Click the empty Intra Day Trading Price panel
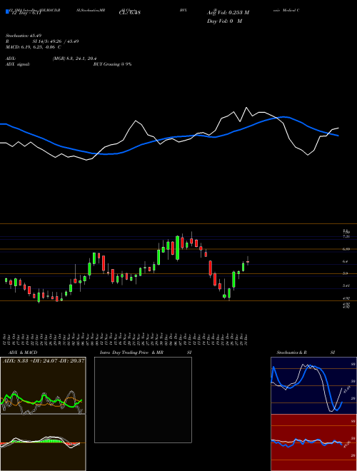Viewport: 357px width, 471px height. coord(143,400)
